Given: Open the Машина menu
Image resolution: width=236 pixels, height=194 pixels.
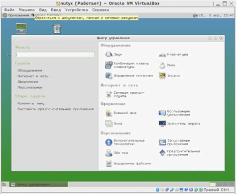Looking at the screenshot, I should point(26,10).
